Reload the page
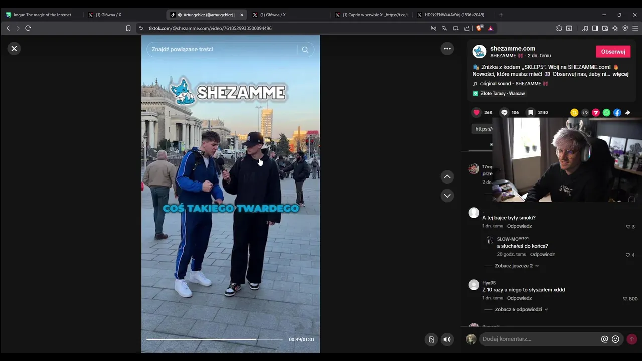The height and width of the screenshot is (361, 642). (x=28, y=28)
